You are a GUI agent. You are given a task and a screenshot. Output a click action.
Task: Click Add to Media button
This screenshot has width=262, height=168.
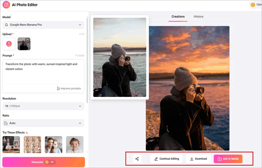[228, 159]
